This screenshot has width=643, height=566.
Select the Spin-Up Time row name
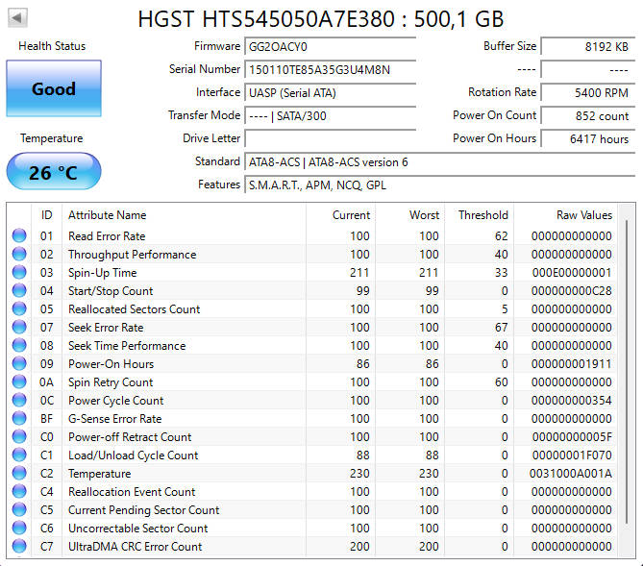click(x=102, y=273)
